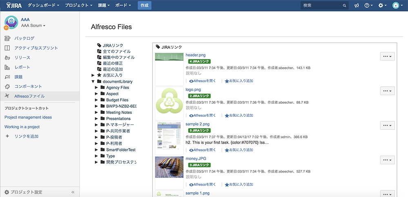Select the BWP3-NZB2-6E folder
Screen dimensions: 408x197
[x=121, y=106]
